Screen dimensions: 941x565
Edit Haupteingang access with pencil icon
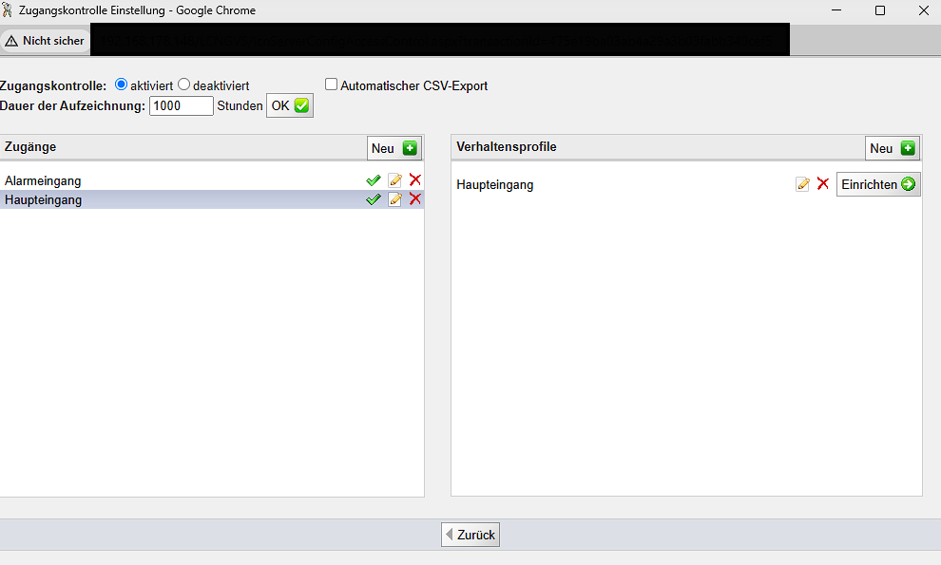394,199
